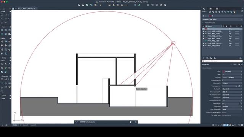Click the Hatch tool icon
Viewport: 244px width, 137px height.
click(2, 30)
